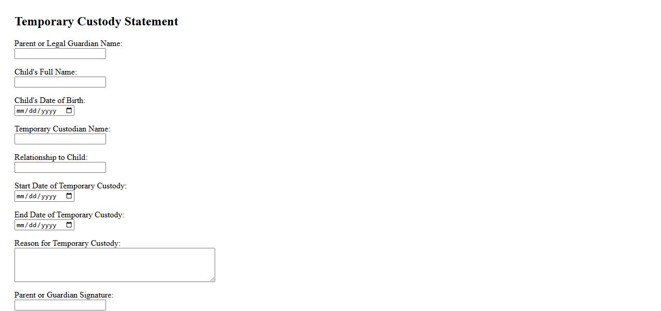Click into the Child's Full Name text box
Image resolution: width=661 pixels, height=311 pixels.
[x=60, y=82]
